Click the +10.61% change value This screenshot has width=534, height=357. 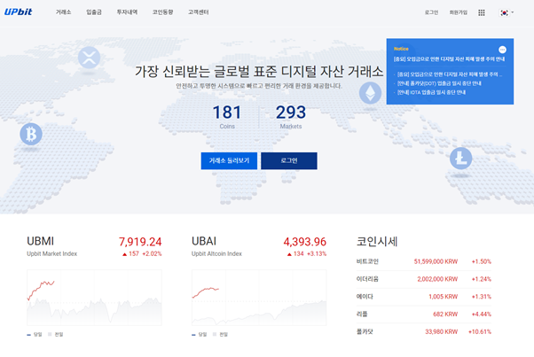480,332
